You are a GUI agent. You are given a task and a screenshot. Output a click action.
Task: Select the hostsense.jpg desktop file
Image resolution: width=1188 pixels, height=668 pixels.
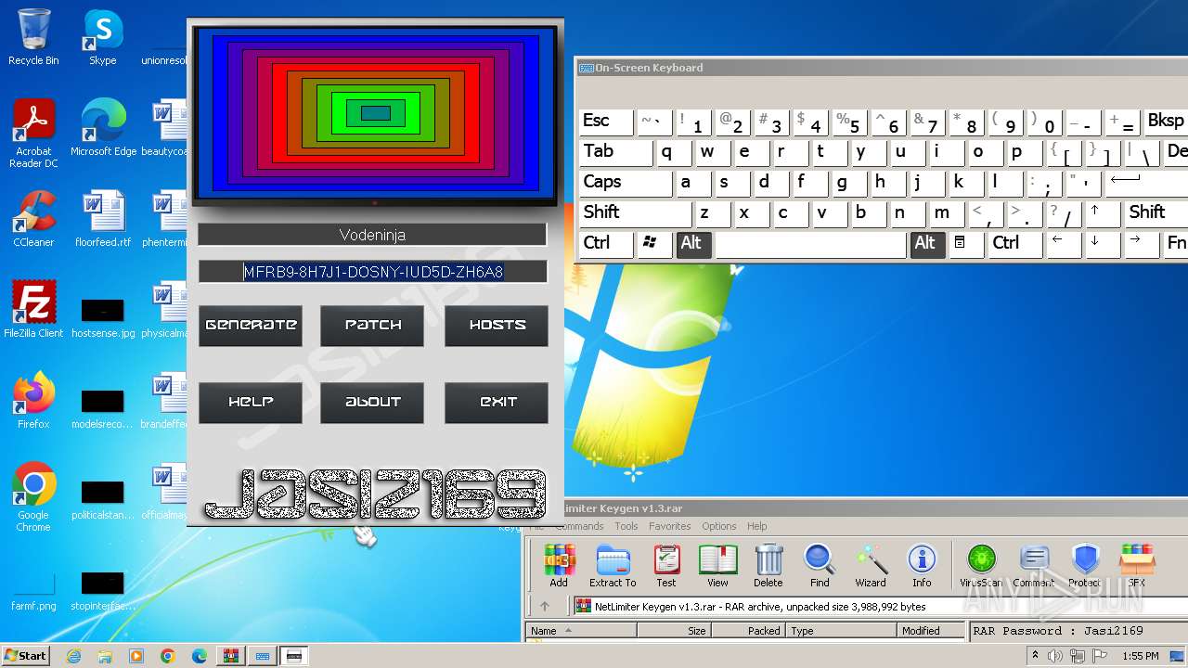point(103,315)
